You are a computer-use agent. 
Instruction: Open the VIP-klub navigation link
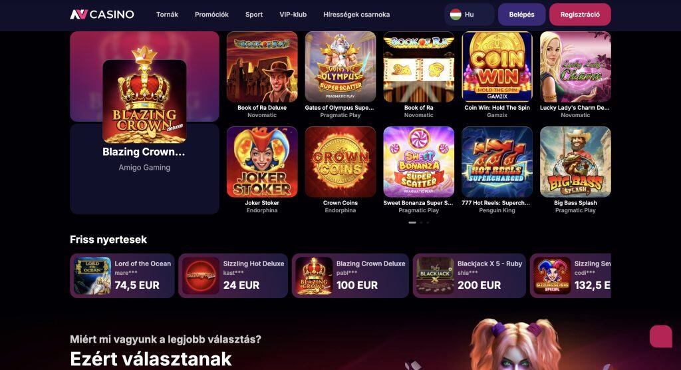click(x=293, y=15)
